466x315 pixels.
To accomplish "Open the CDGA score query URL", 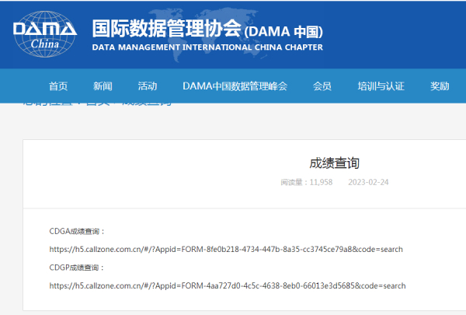I will 226,249.
